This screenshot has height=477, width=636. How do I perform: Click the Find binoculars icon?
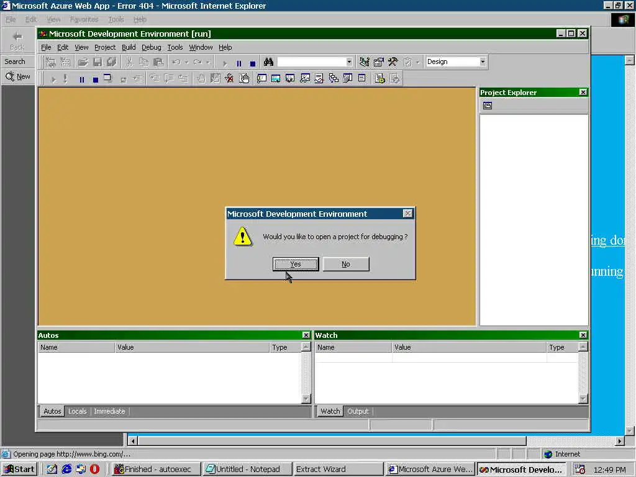[268, 62]
